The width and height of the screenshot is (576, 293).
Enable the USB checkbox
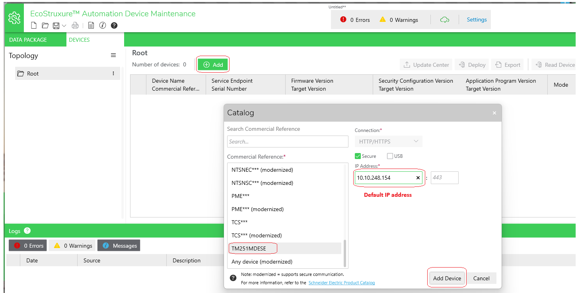coord(390,156)
